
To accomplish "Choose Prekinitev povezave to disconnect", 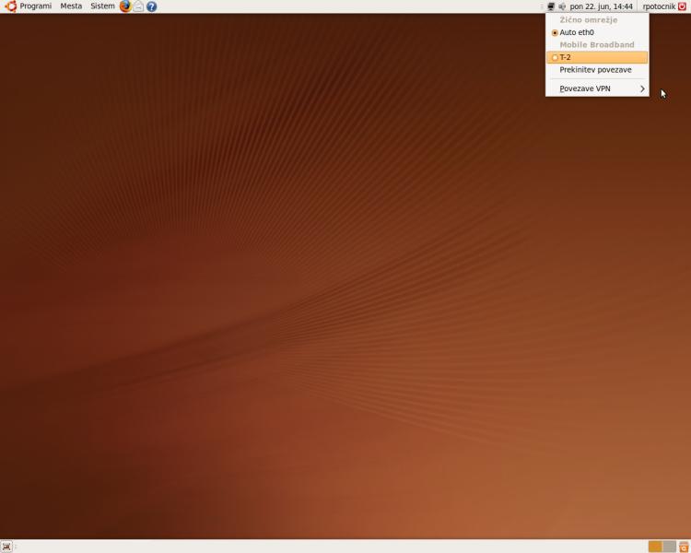I will [x=595, y=70].
